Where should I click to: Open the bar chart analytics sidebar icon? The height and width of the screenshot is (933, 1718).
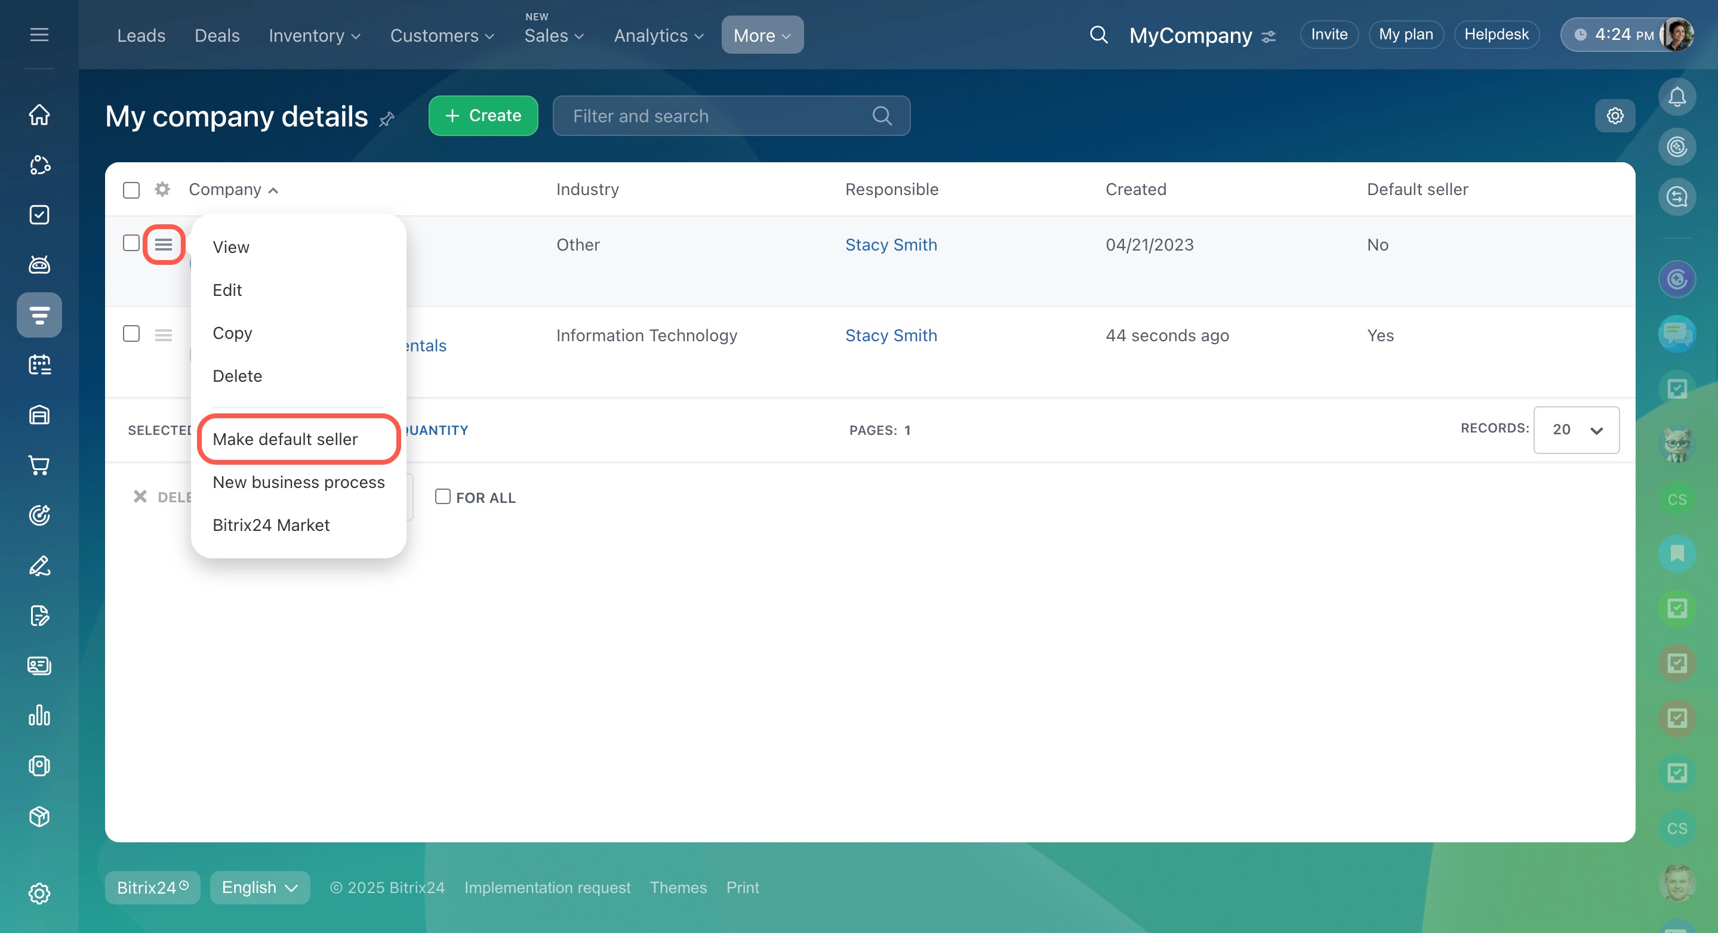pos(39,716)
